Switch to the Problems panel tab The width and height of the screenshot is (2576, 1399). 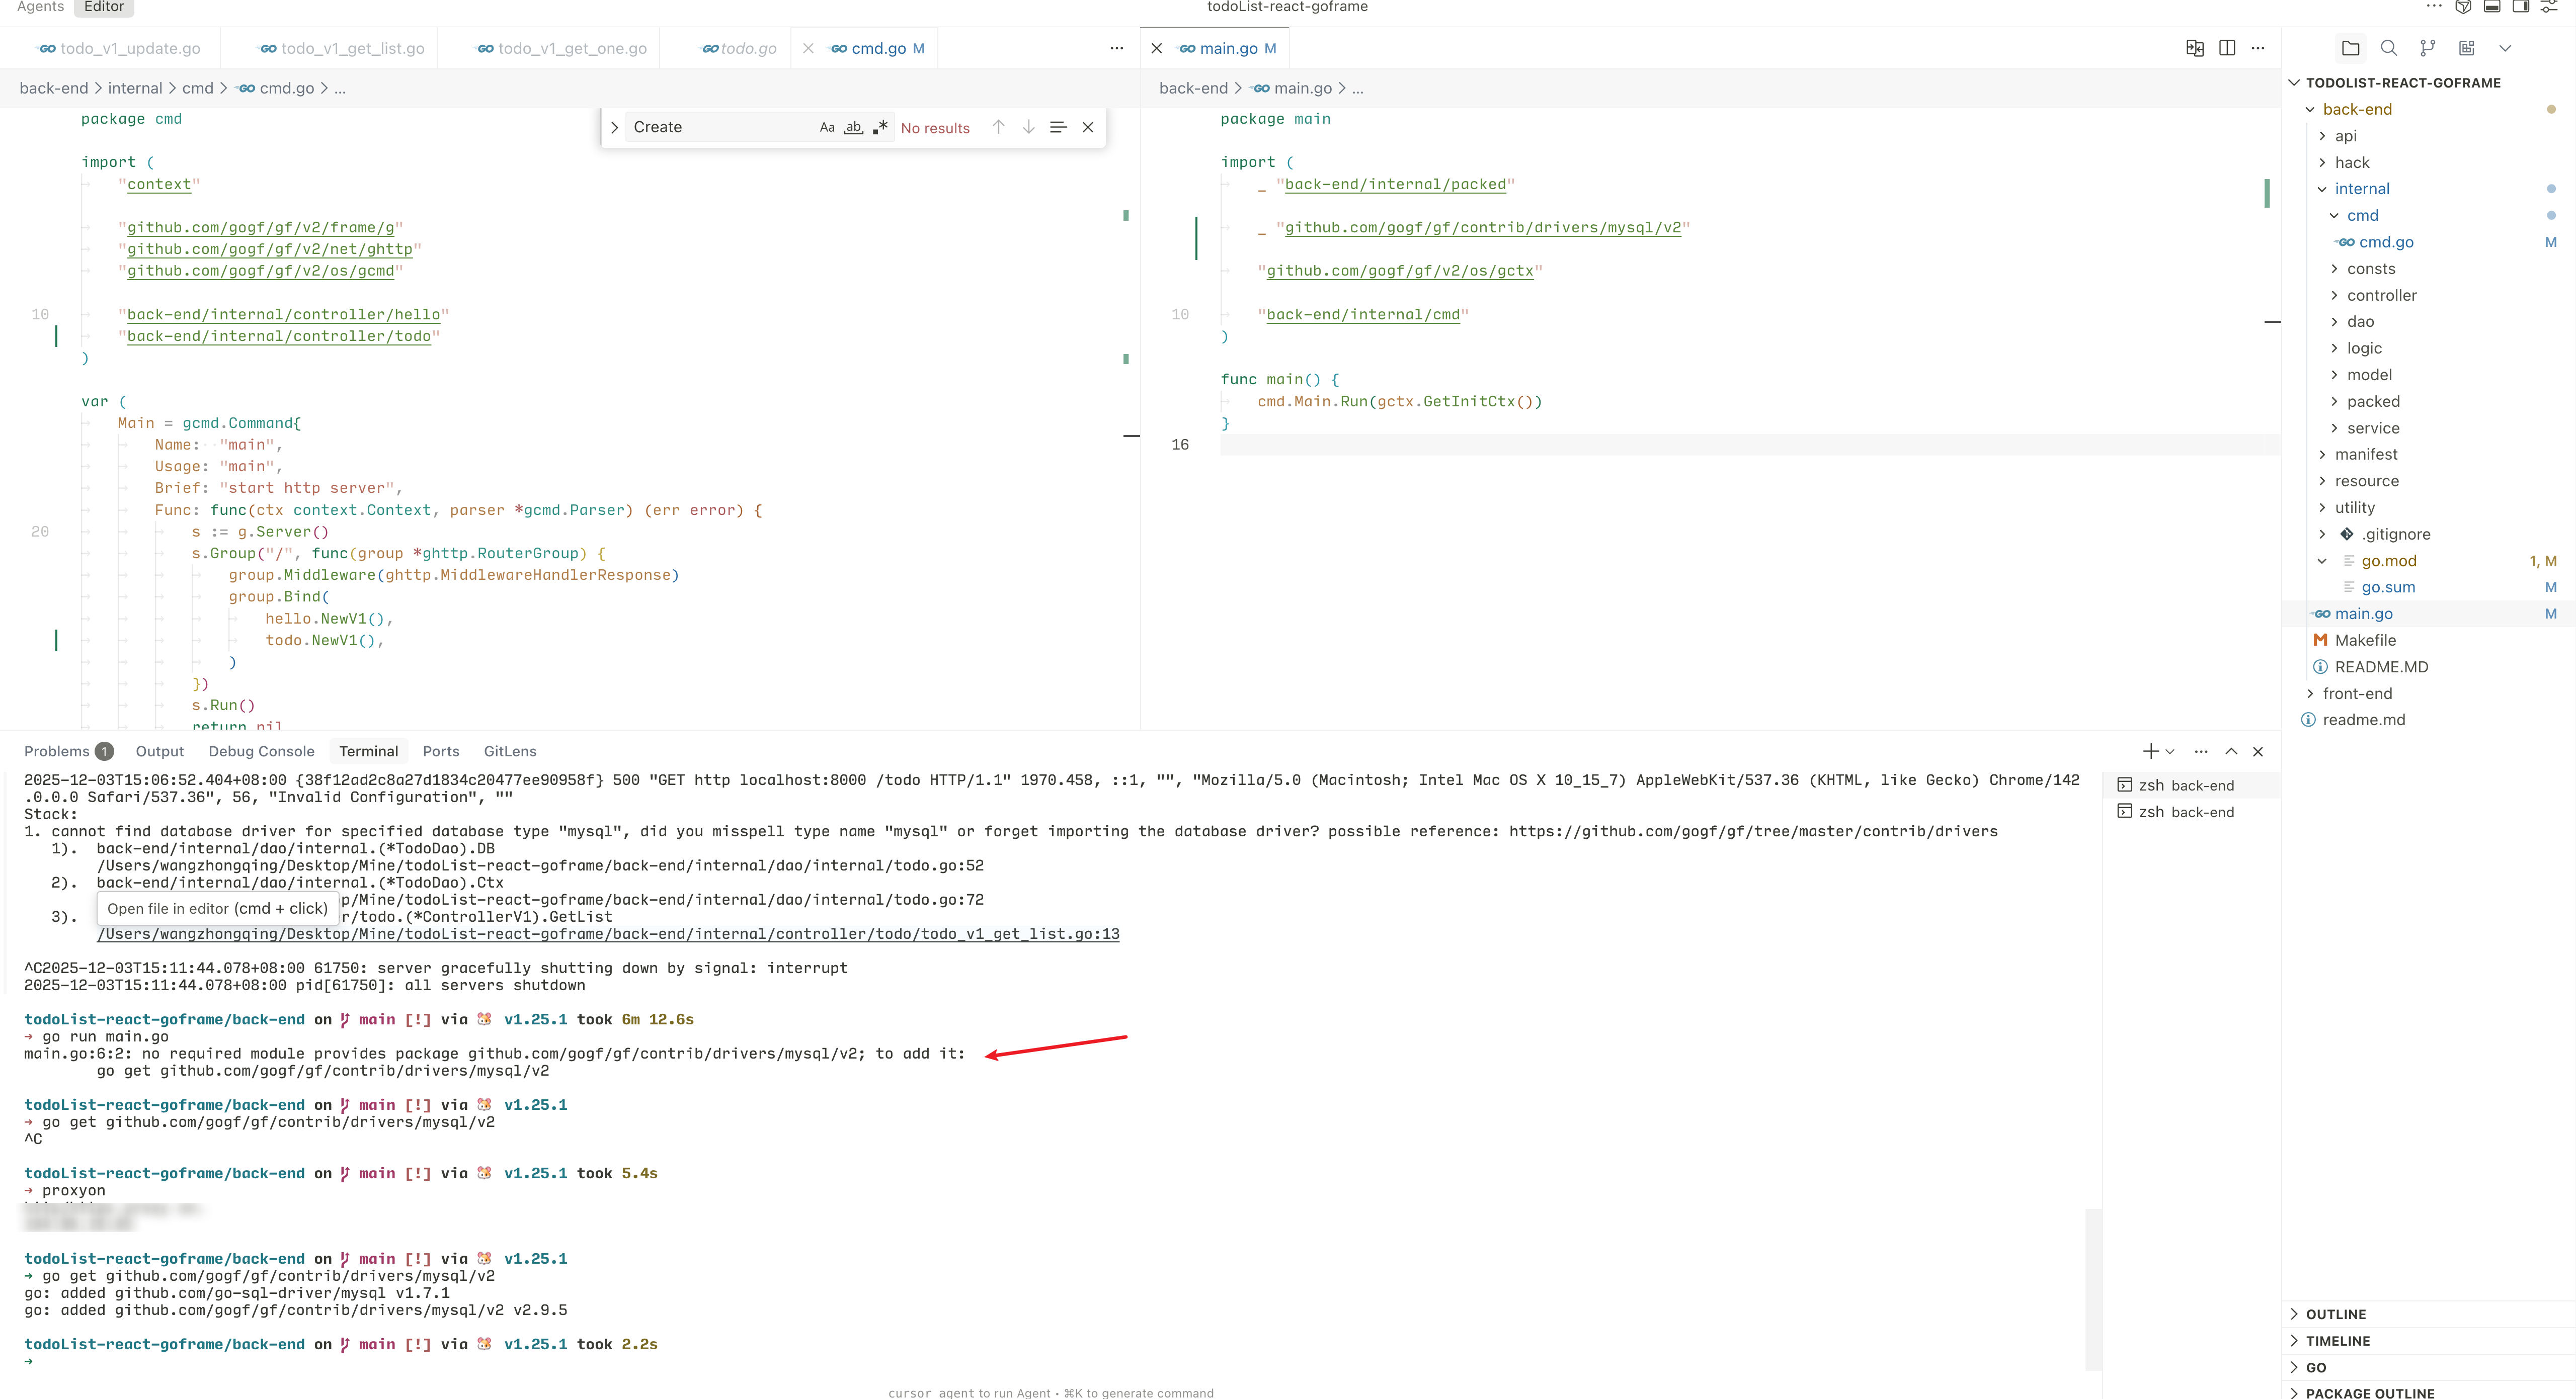(x=57, y=751)
